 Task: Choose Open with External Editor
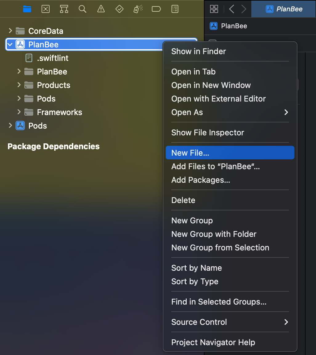[x=230, y=99]
